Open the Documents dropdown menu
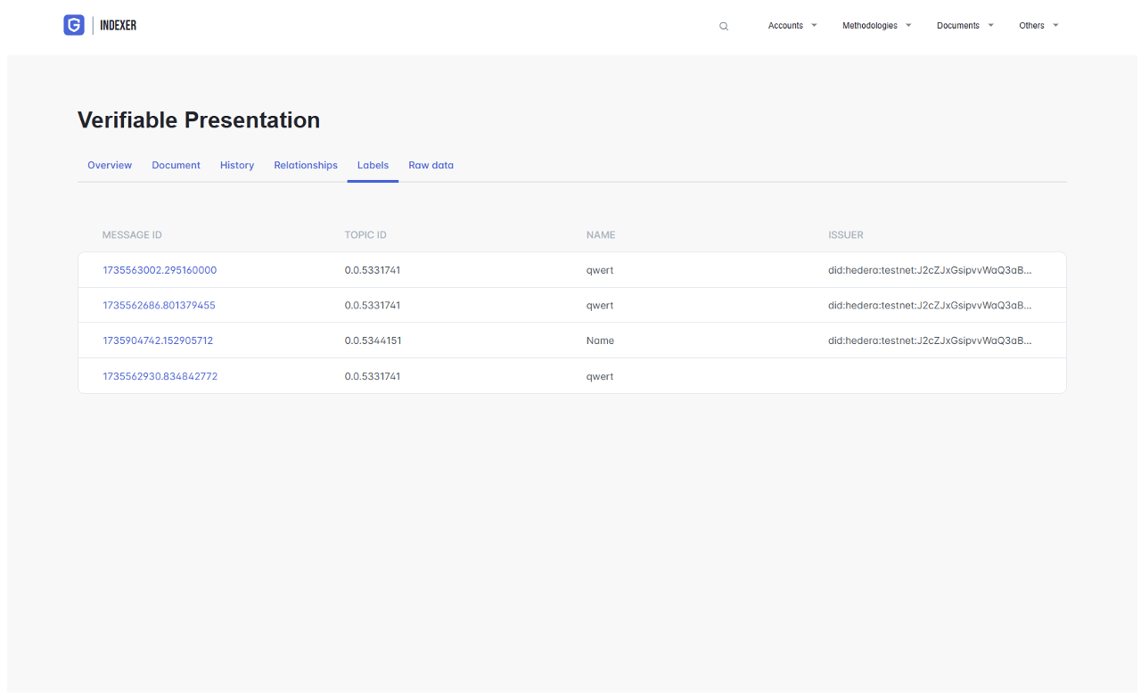The height and width of the screenshot is (697, 1141). point(965,26)
